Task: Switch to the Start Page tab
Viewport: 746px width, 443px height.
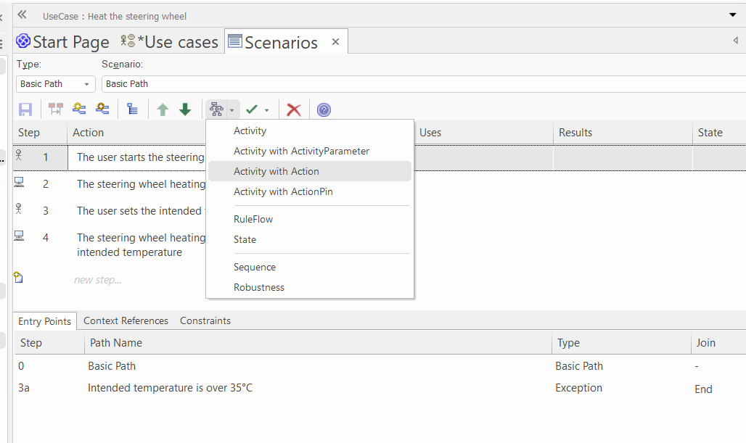Action: [x=63, y=42]
